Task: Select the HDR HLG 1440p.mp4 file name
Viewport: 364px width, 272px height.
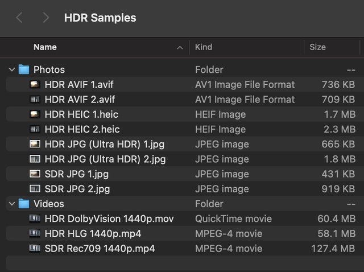Action: click(93, 234)
